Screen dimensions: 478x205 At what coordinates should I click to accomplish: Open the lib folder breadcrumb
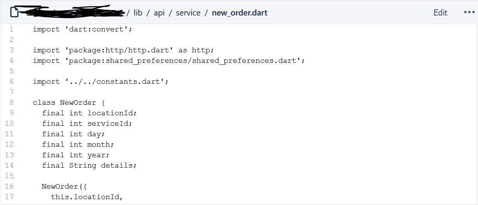138,13
